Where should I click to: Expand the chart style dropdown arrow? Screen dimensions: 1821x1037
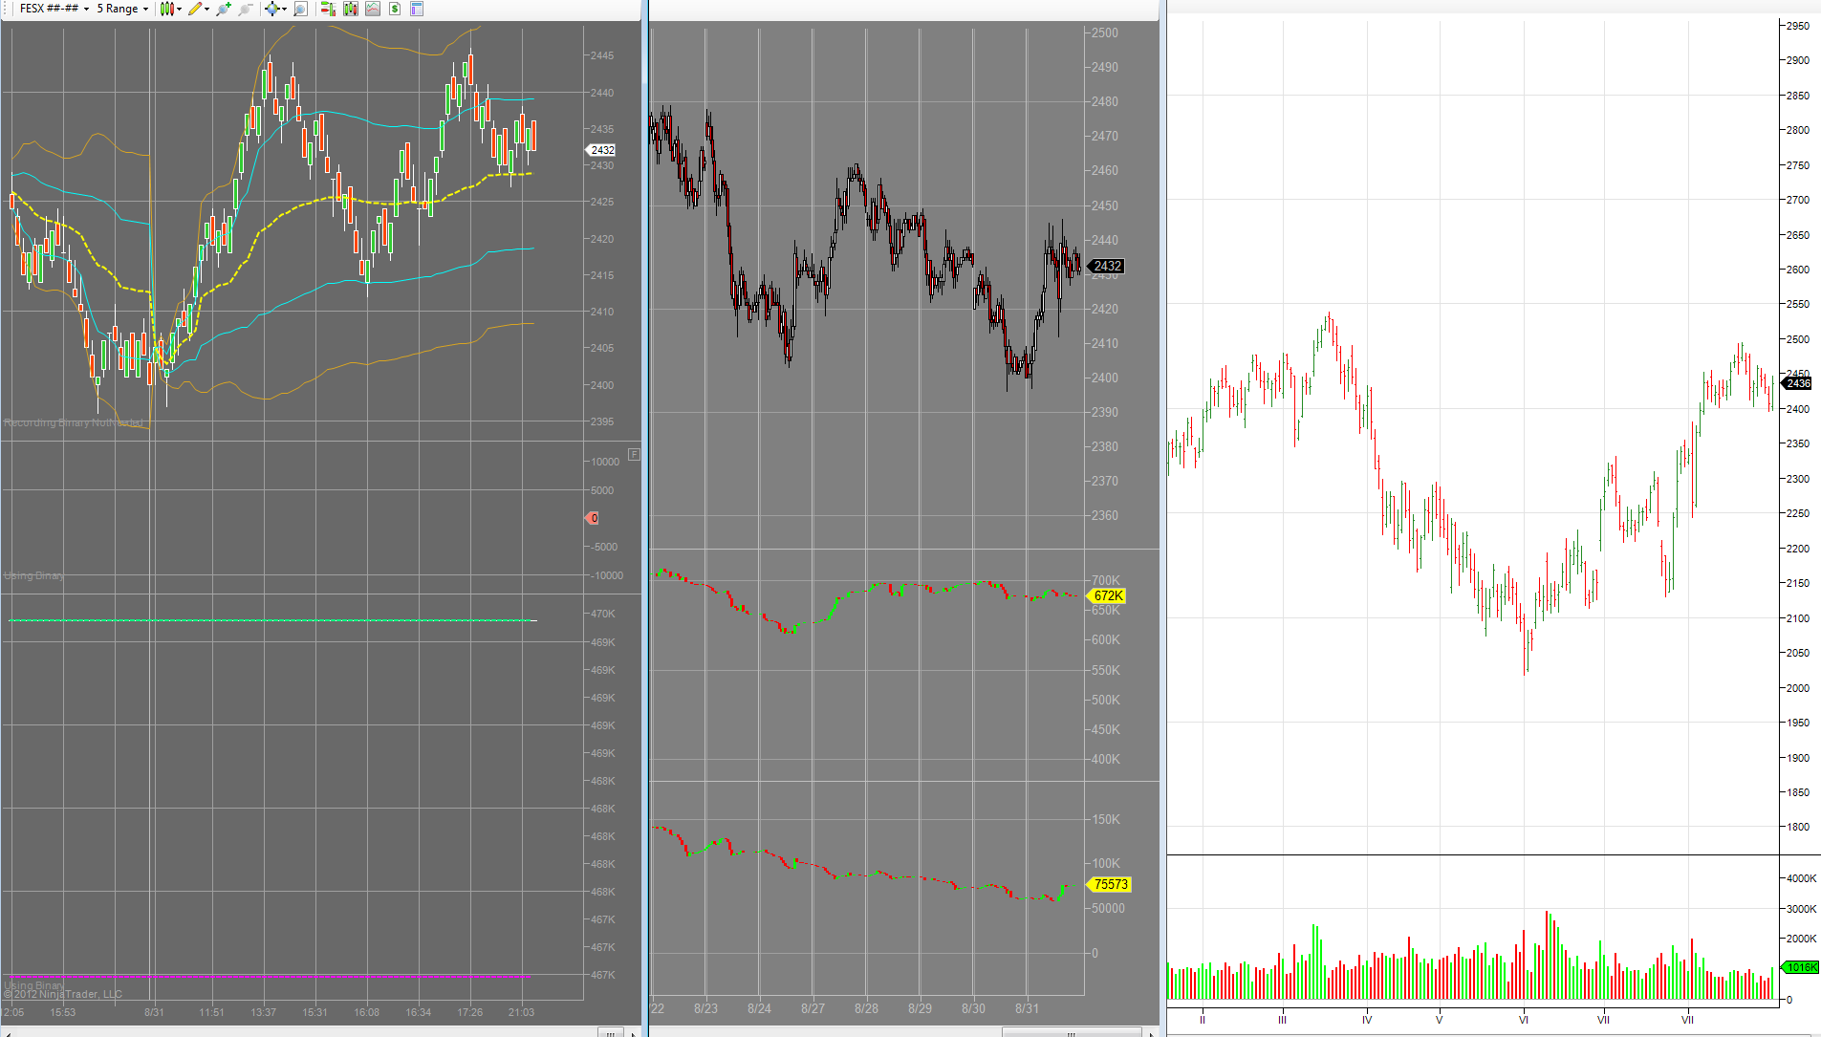(179, 9)
